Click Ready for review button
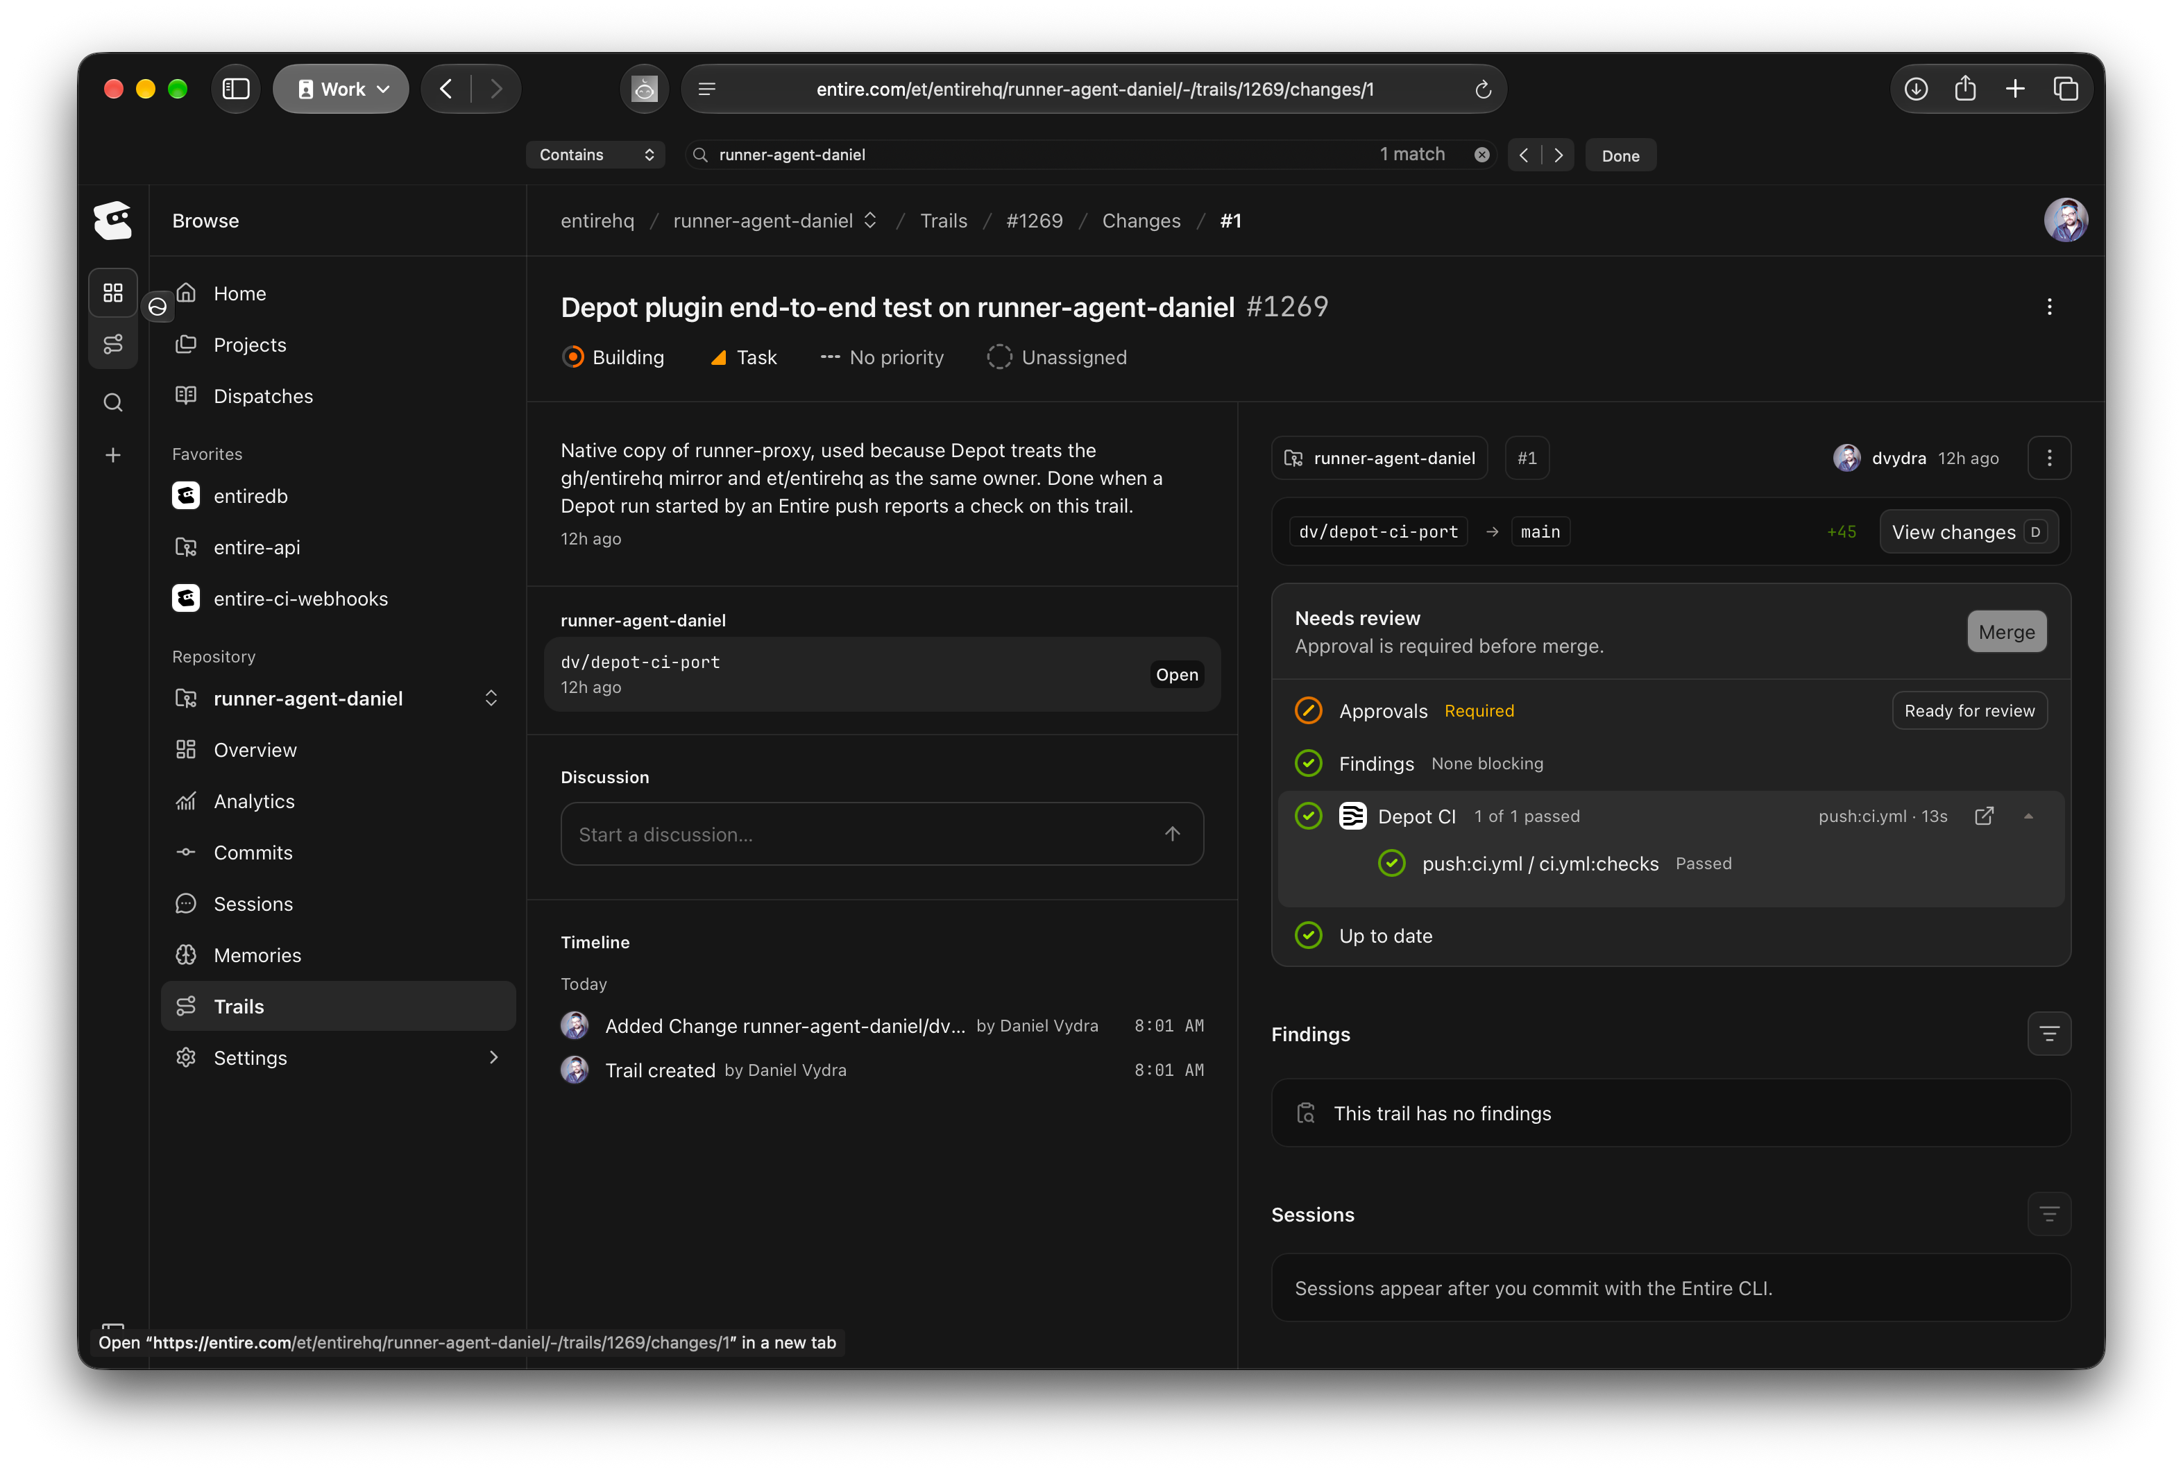Viewport: 2183px width, 1472px height. (1969, 710)
